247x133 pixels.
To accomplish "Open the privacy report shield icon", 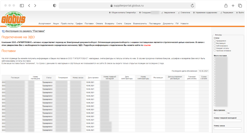I will [54, 6].
